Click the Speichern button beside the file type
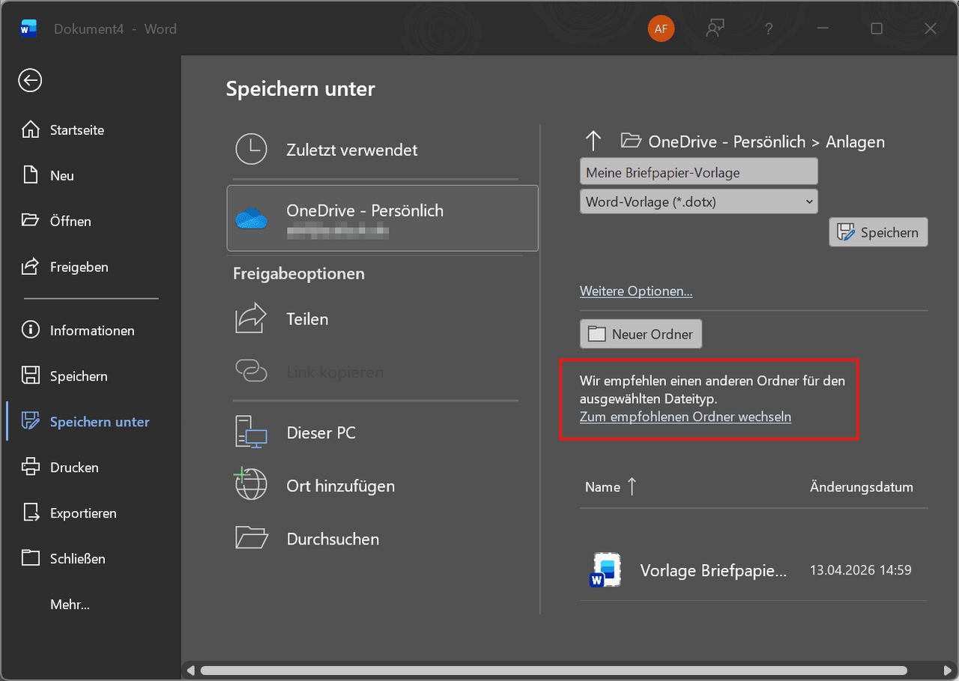959x681 pixels. coord(878,232)
